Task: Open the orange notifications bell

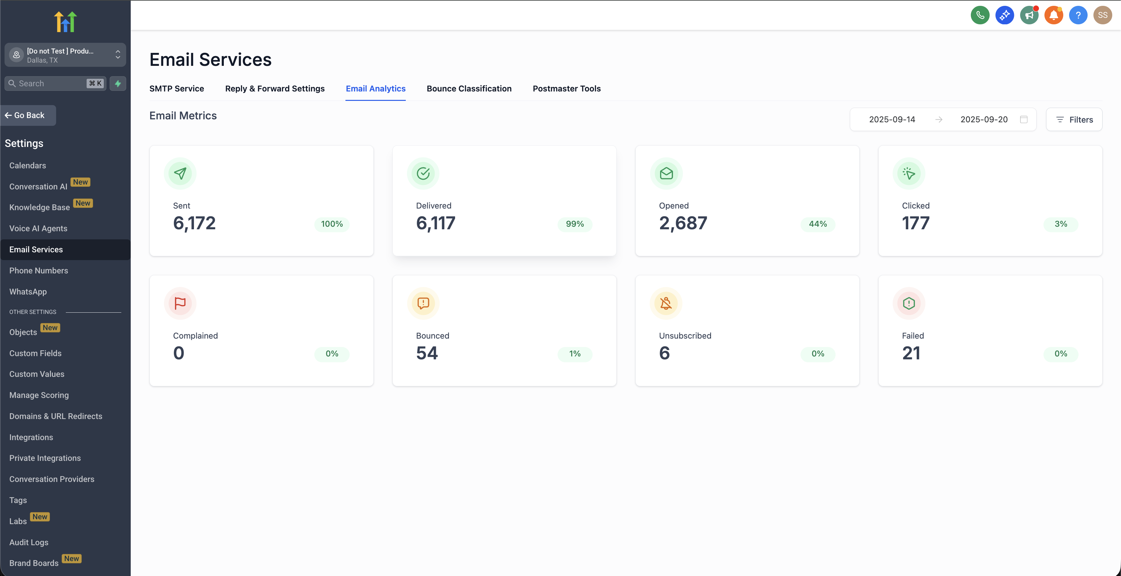Action: (1054, 15)
